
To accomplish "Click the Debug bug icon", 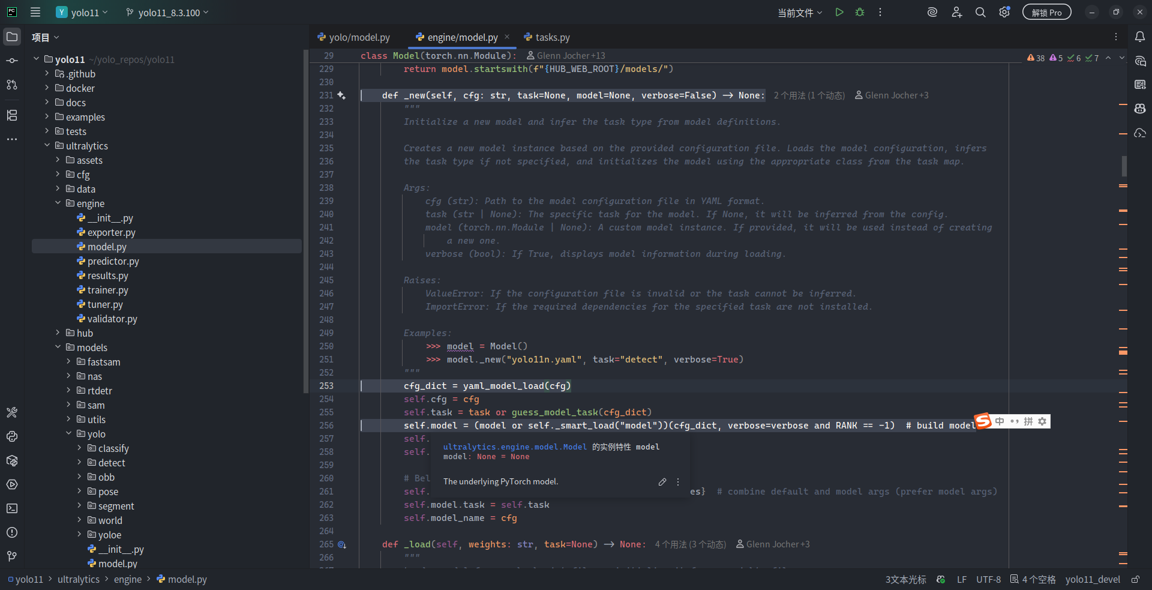I will pyautogui.click(x=860, y=12).
